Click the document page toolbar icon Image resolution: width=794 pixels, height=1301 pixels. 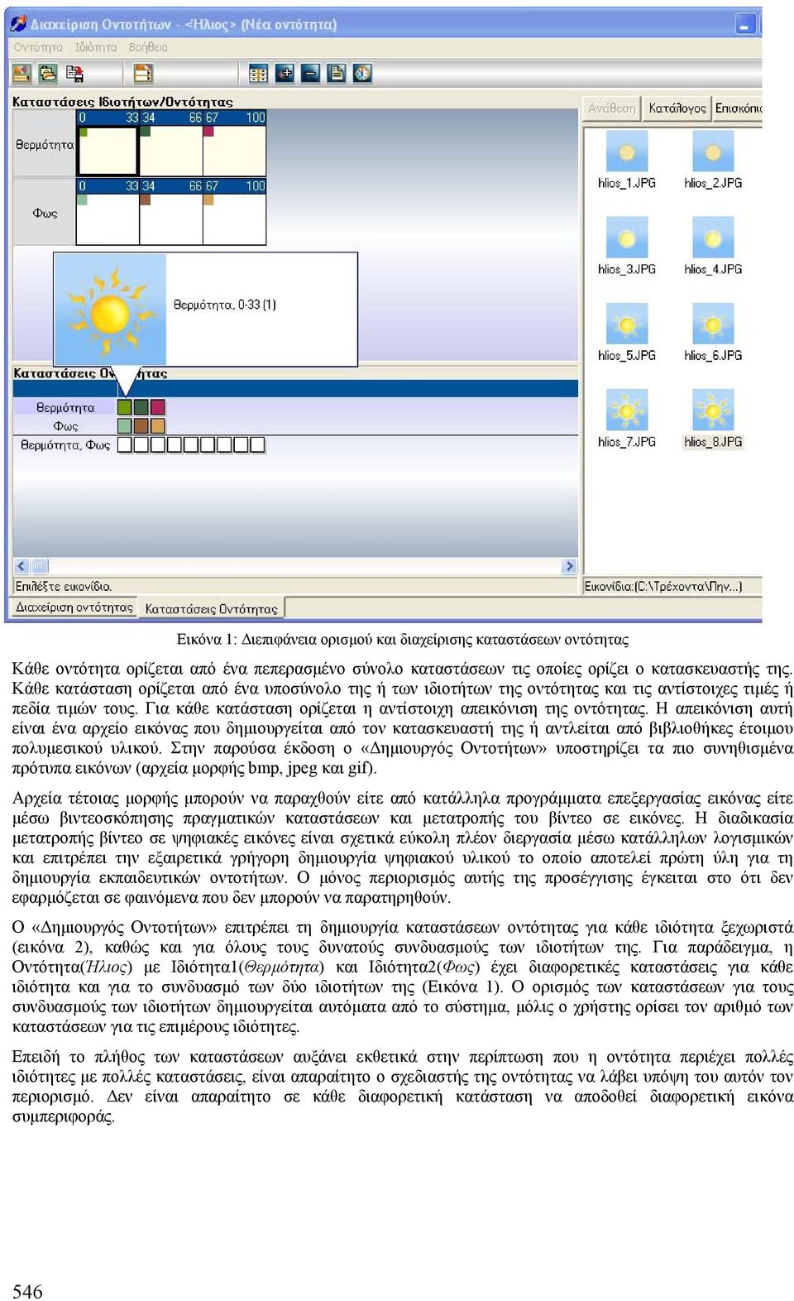337,74
